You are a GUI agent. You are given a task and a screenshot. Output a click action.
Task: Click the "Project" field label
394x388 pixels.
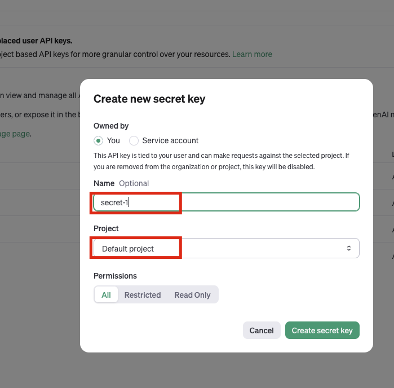(x=106, y=228)
